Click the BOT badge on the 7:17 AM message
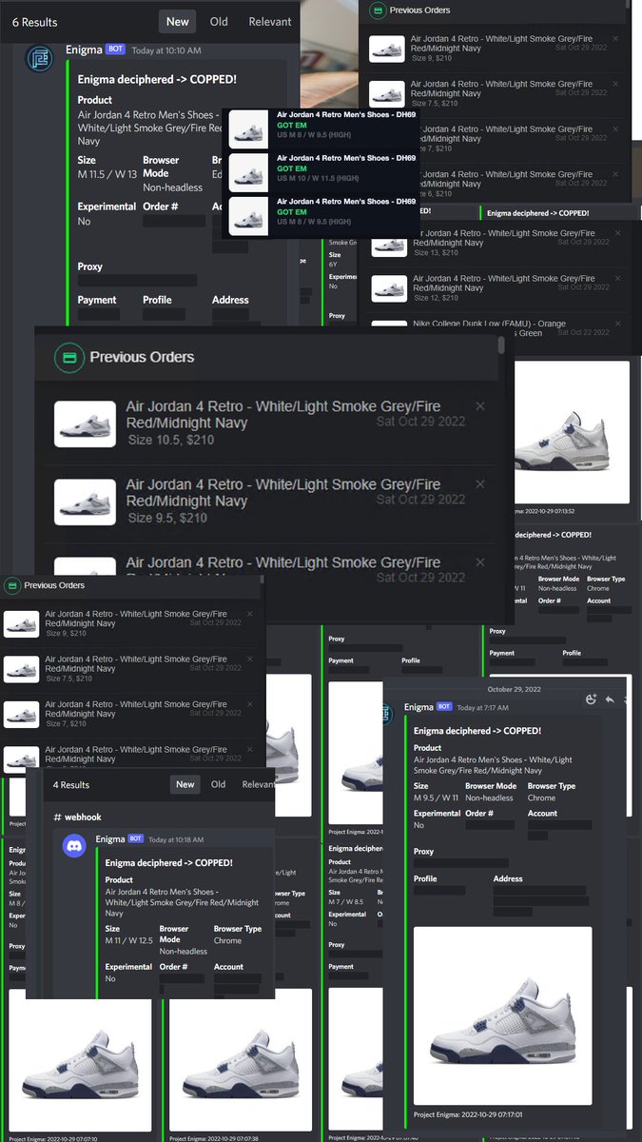Image resolution: width=642 pixels, height=1142 pixels. click(x=444, y=707)
